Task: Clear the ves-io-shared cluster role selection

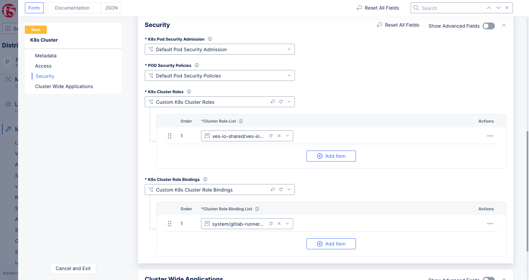Action: (x=279, y=136)
